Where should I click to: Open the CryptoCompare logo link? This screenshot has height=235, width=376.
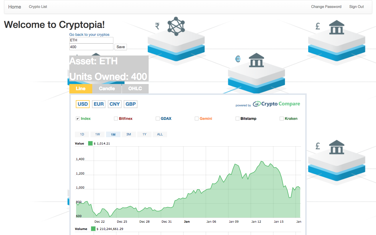click(276, 104)
